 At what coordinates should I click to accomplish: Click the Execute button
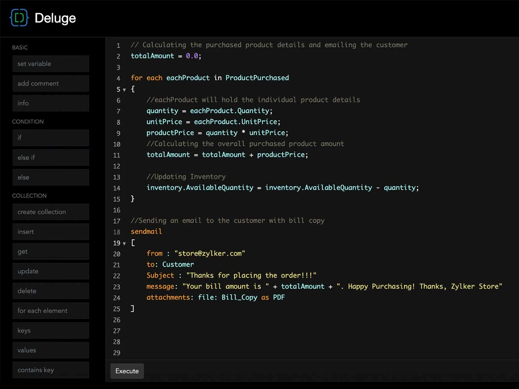[x=127, y=371]
